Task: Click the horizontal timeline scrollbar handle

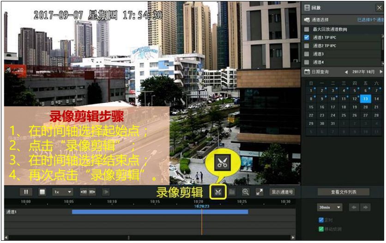Action: click(128, 237)
